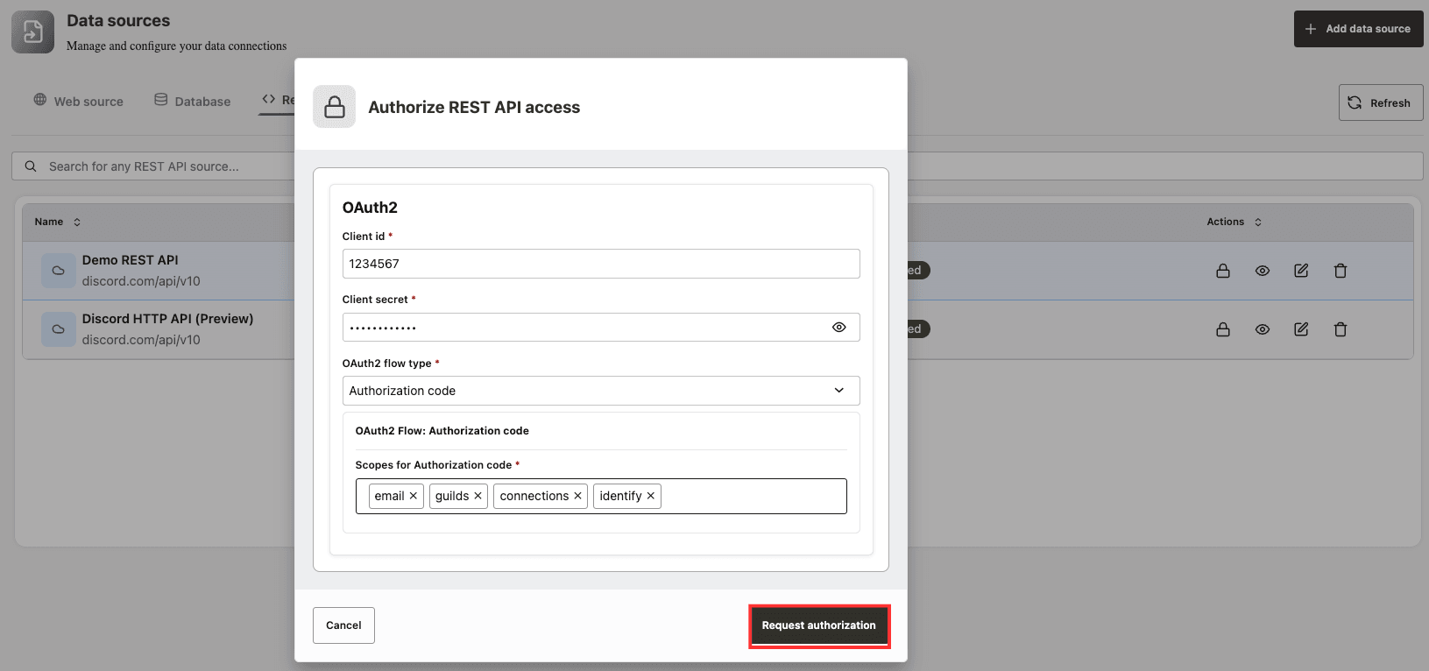This screenshot has height=671, width=1429.
Task: Click the Authorize REST API access title
Action: [474, 107]
